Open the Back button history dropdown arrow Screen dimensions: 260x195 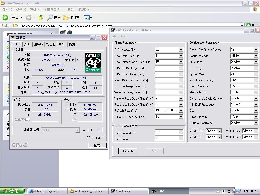(x=22, y=18)
